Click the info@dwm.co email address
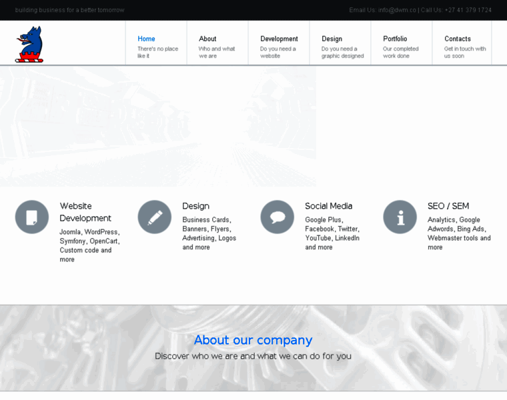 point(397,10)
